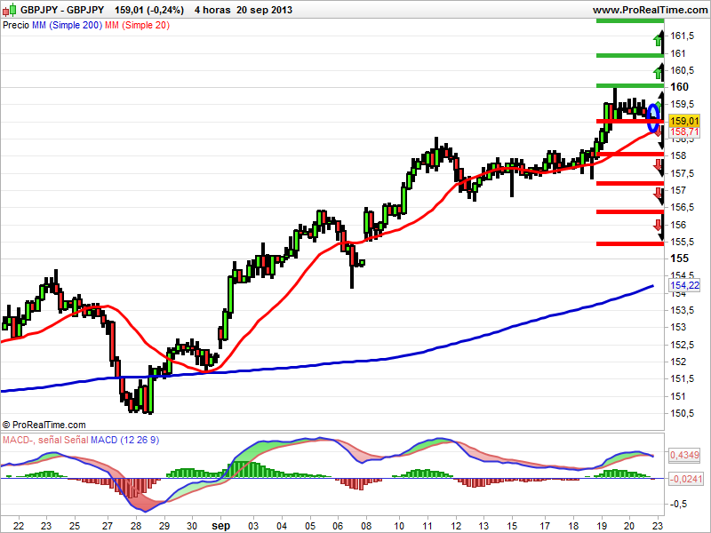The image size is (711, 533).
Task: Click the 17 date label on time axis
Action: click(x=545, y=526)
